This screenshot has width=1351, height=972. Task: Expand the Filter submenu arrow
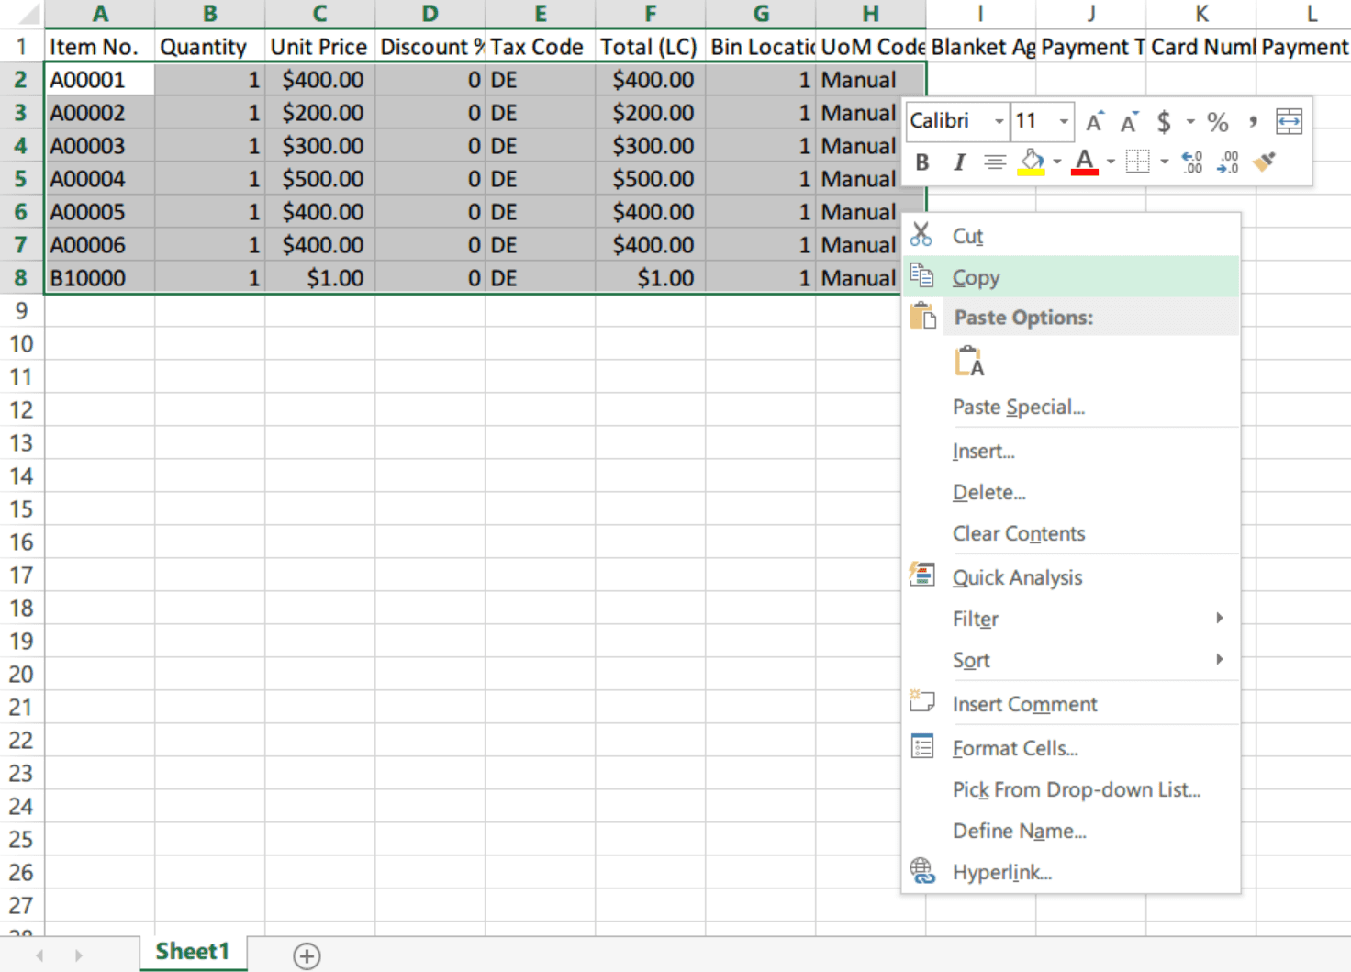1219,618
